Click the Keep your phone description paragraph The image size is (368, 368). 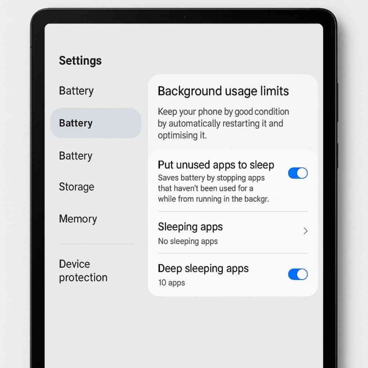[223, 124]
